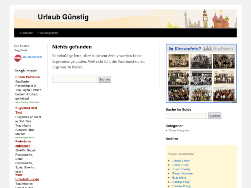The width and height of the screenshot is (251, 188).
Task: Open the middle-row right class photo
Action: click(x=224, y=78)
